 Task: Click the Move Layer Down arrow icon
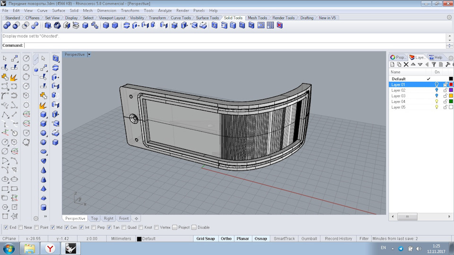420,65
